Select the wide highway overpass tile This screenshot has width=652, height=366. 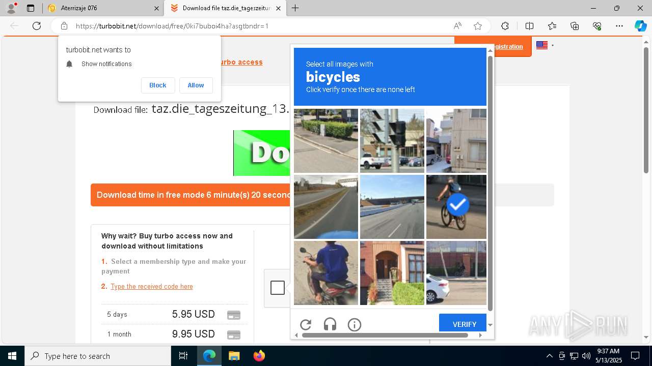pyautogui.click(x=392, y=207)
